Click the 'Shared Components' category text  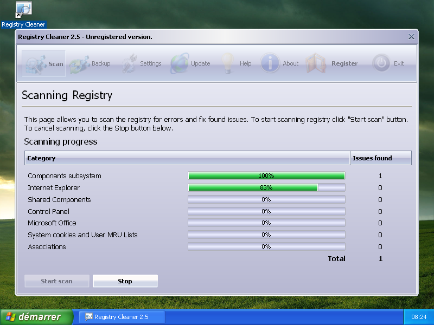point(59,199)
